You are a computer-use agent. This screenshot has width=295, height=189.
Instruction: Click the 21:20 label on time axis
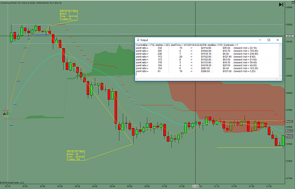(x=234, y=186)
